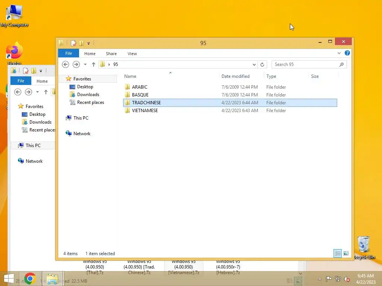Image resolution: width=382 pixels, height=286 pixels.
Task: Open My Computer desktop icon
Action: pos(15,16)
